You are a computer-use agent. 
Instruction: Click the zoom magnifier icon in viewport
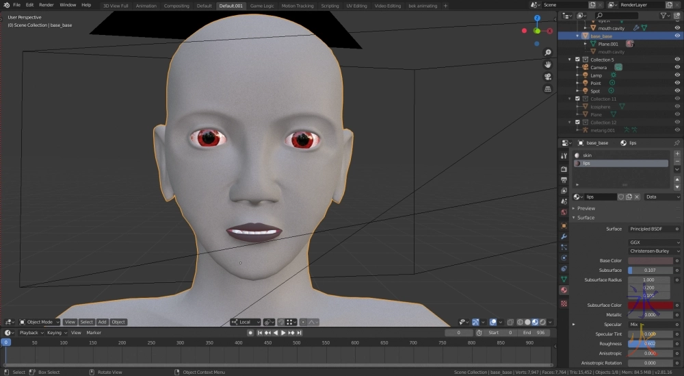tap(548, 53)
